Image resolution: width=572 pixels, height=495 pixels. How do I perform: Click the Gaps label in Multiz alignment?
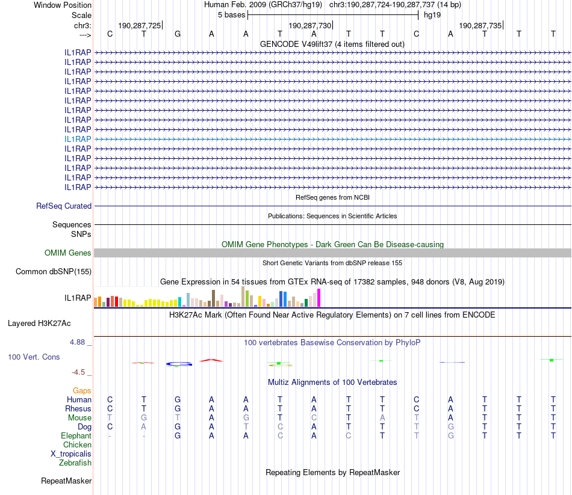click(82, 391)
